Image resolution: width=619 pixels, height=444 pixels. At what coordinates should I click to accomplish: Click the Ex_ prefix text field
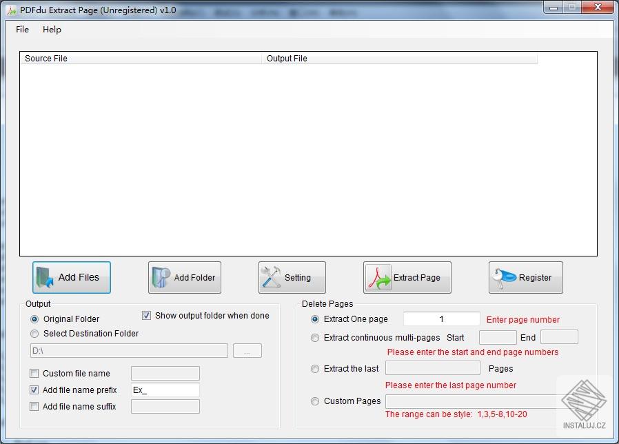click(165, 390)
